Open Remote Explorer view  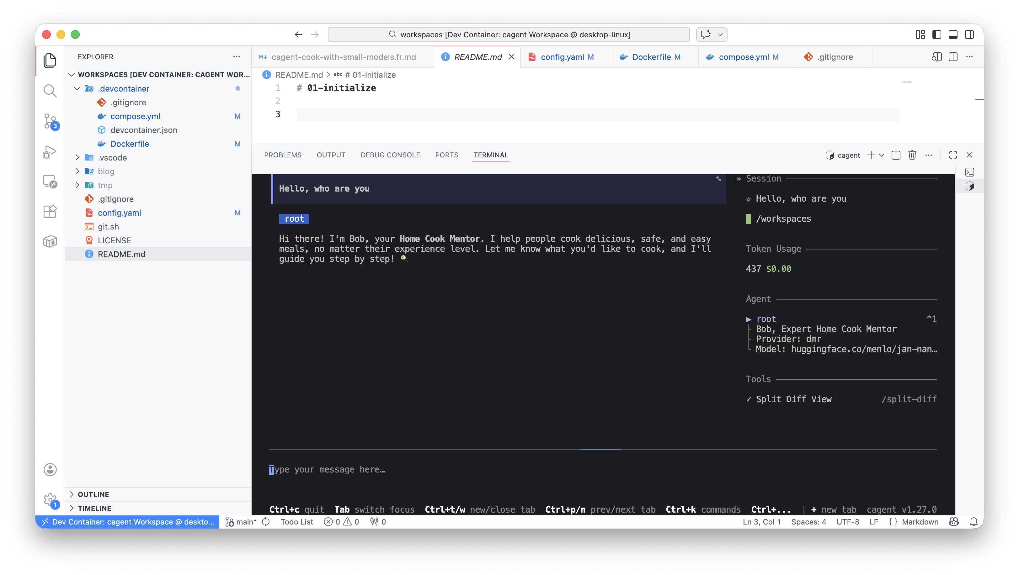[x=50, y=182]
